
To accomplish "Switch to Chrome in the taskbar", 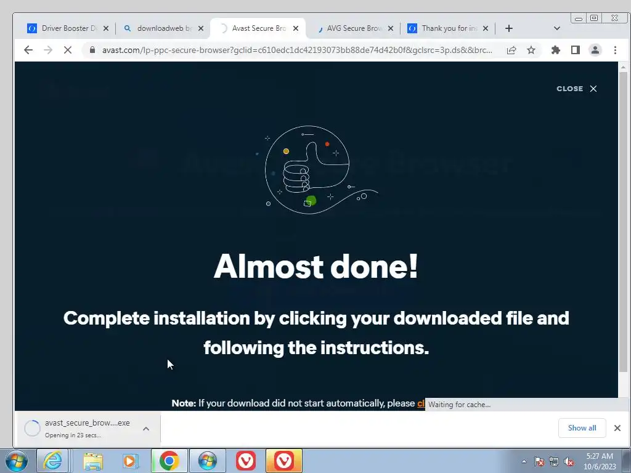I will click(x=169, y=461).
